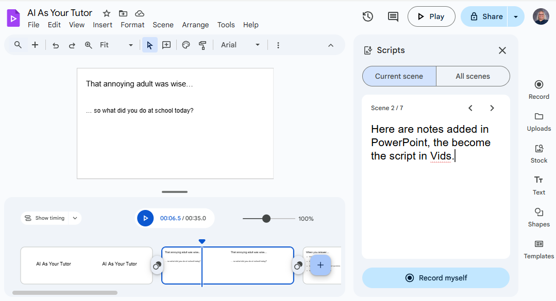The image size is (556, 301).
Task: Switch scripts view to All scenes
Action: (473, 76)
